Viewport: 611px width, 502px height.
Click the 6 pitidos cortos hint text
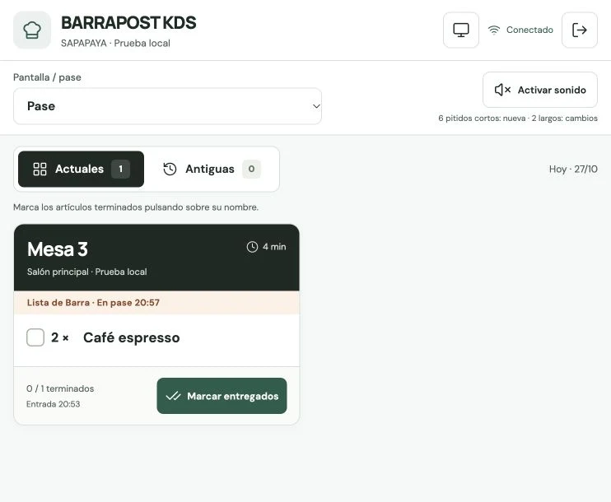point(518,118)
